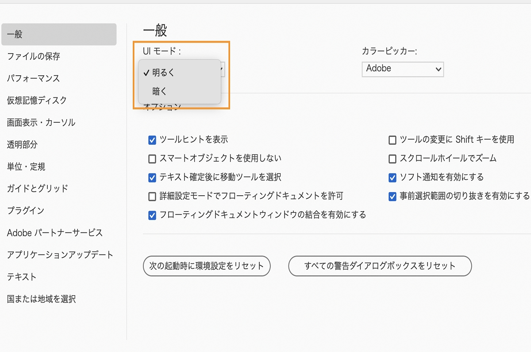The image size is (531, 352).
Task: Enable 詳細設定モードでフローティングドキュメントを許可
Action: coord(152,196)
